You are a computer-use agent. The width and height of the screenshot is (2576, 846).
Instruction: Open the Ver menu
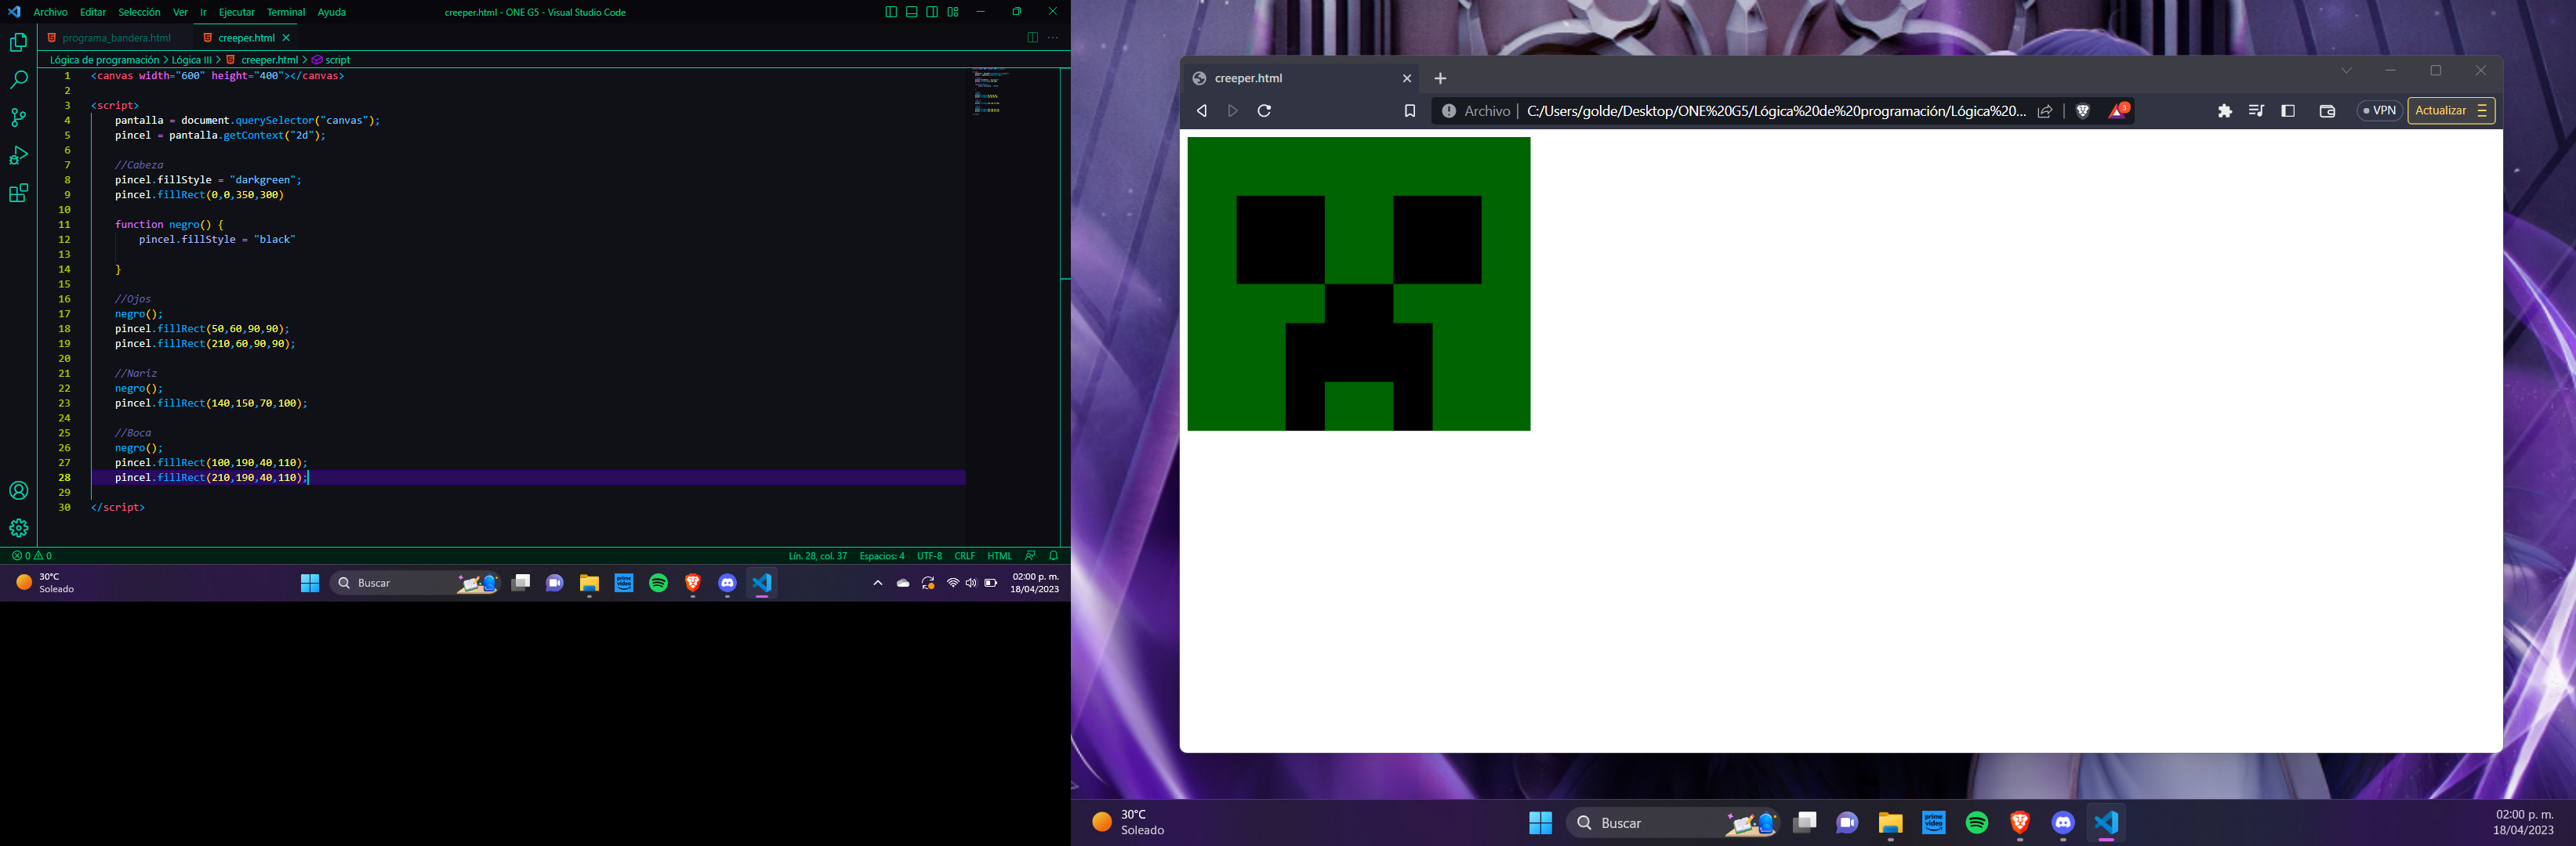pyautogui.click(x=180, y=12)
